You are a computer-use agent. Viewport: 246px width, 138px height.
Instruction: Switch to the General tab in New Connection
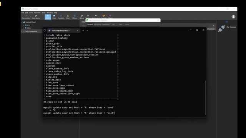point(90,25)
